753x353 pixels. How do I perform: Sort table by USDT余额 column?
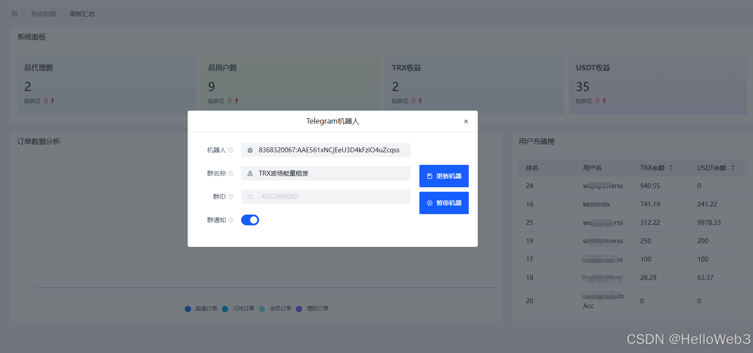733,168
